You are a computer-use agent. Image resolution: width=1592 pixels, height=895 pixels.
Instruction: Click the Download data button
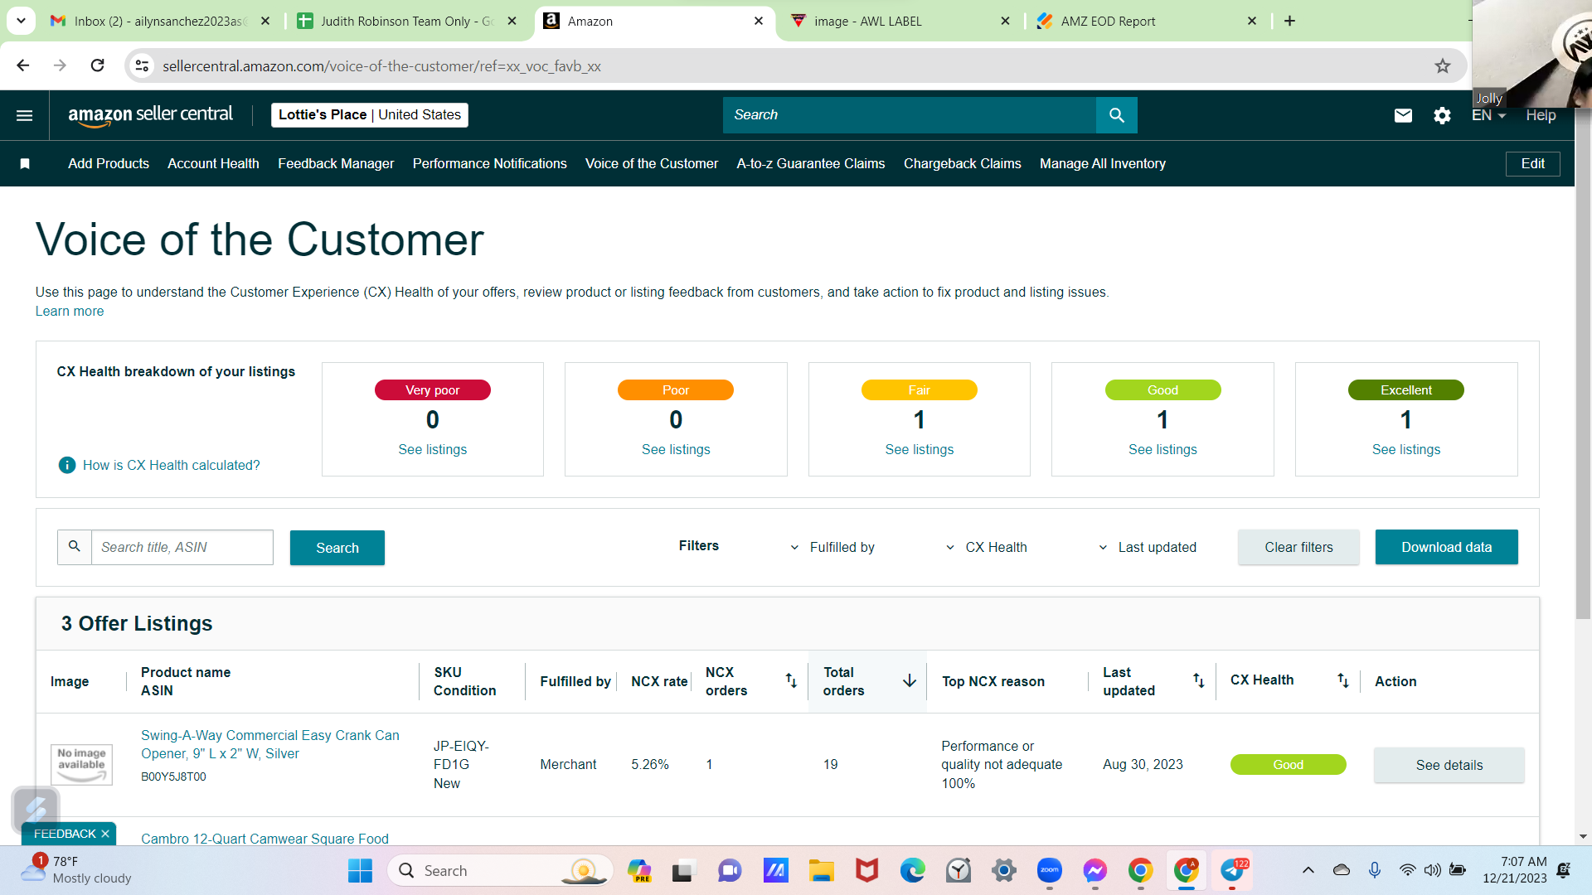1446,547
